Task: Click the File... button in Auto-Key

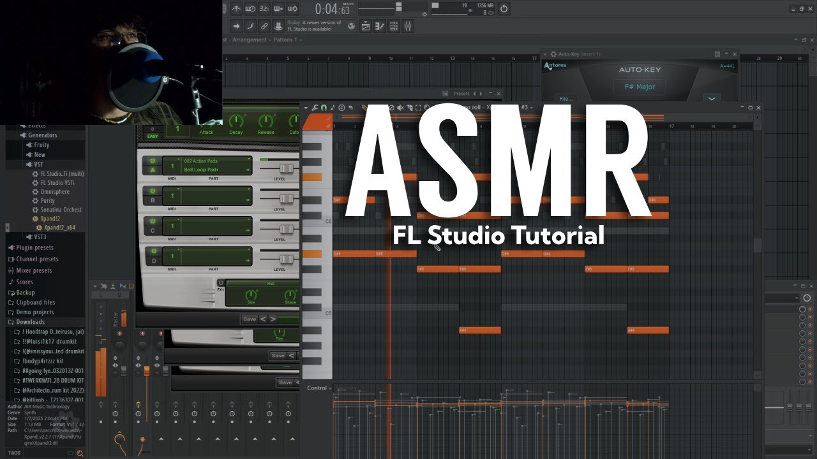Action: pos(566,99)
